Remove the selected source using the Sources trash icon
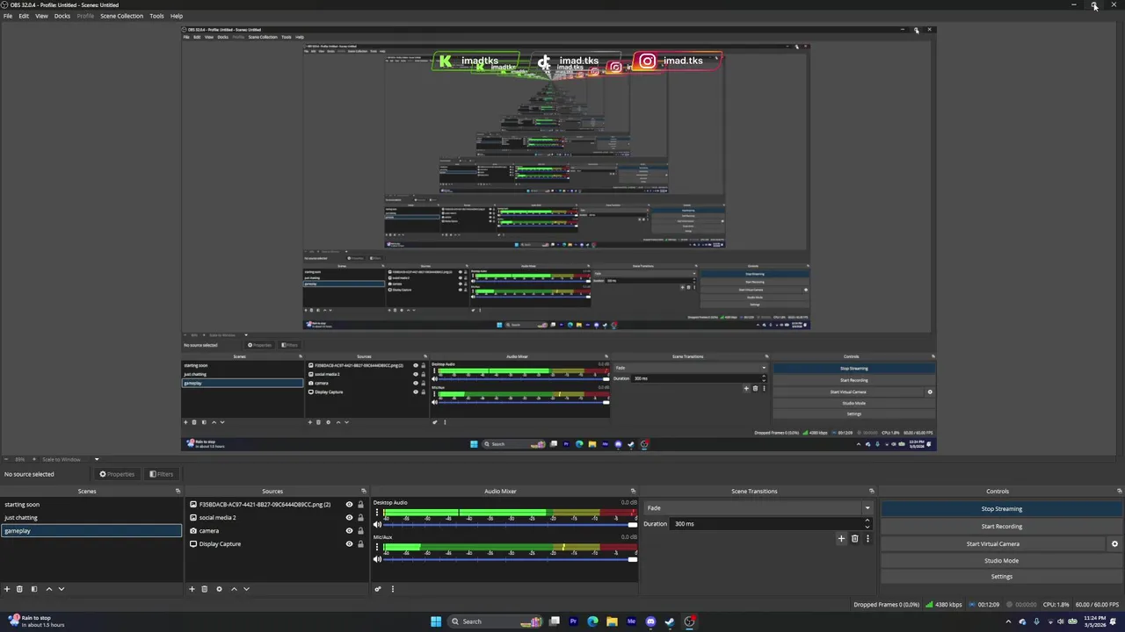The height and width of the screenshot is (632, 1125). coord(204,589)
